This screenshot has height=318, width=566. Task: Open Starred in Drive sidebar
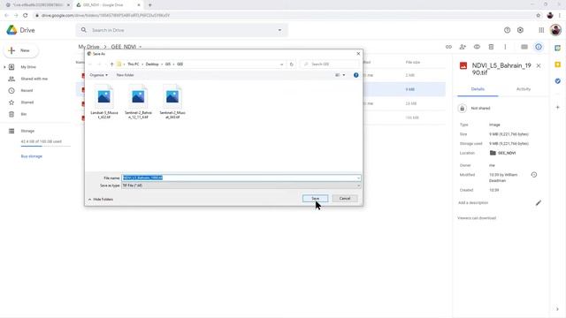27,102
